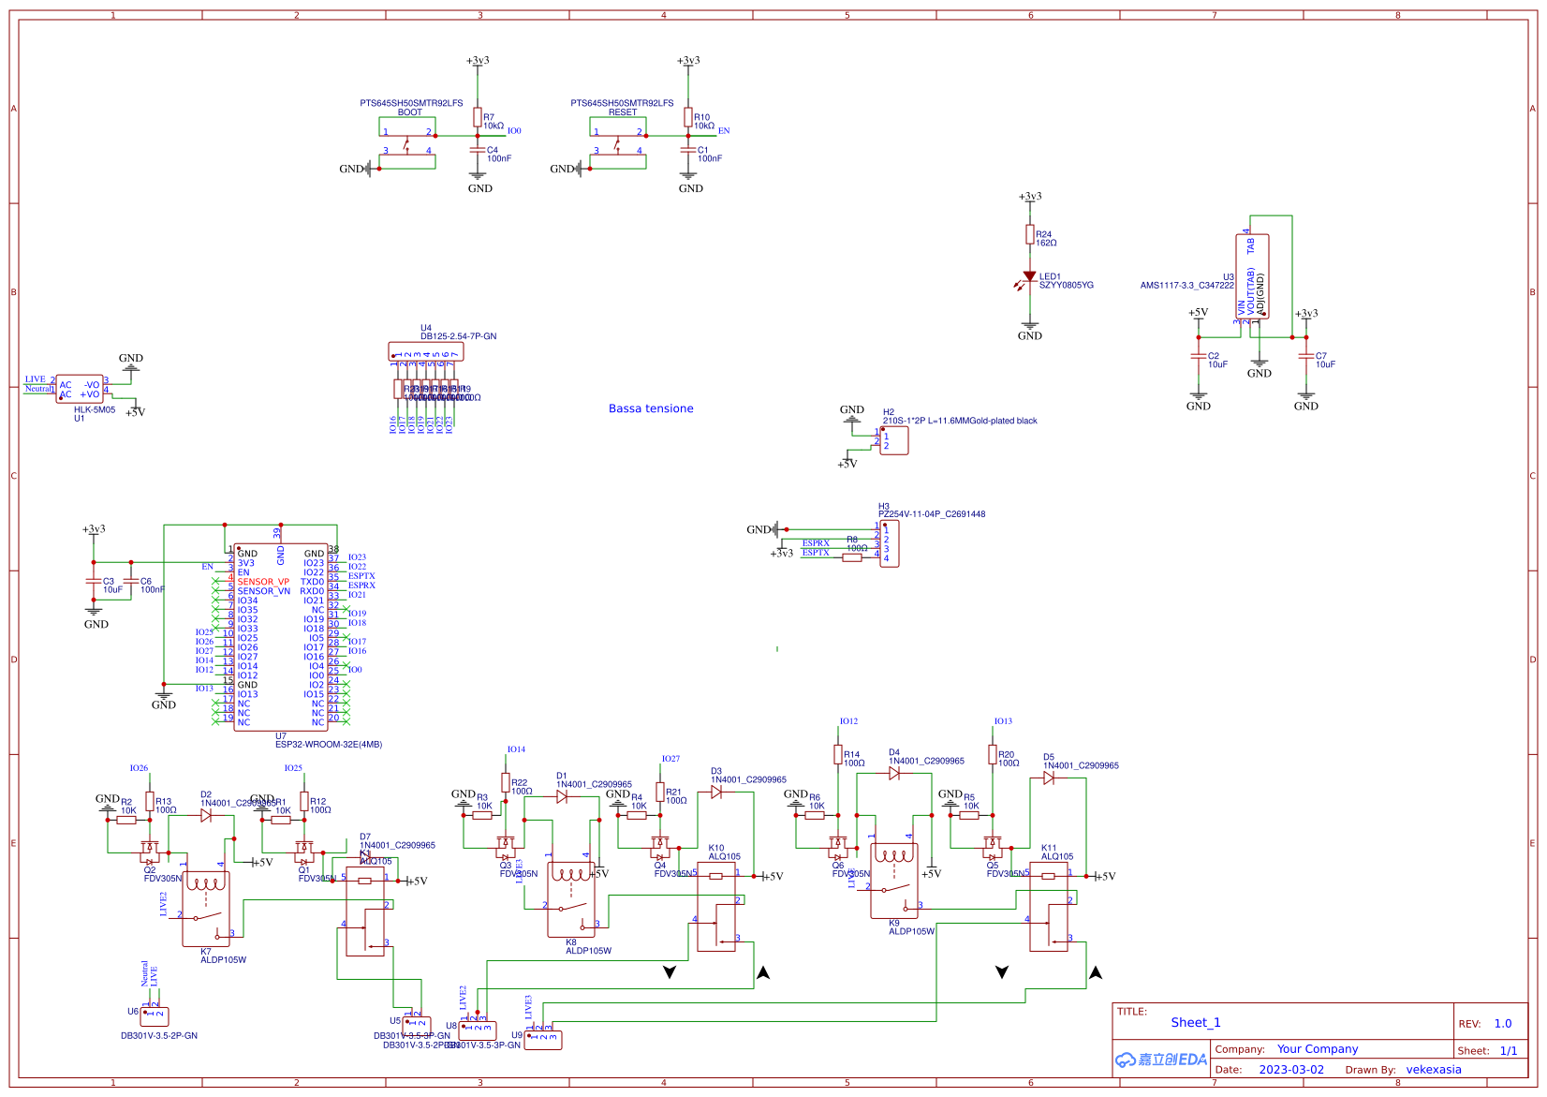Screen dimensions: 1547x1097
Task: Select the U9 three-pin terminal block
Action: [543, 1039]
